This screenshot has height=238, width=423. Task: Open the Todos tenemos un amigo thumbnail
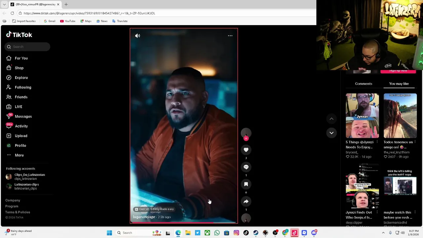[400, 116]
